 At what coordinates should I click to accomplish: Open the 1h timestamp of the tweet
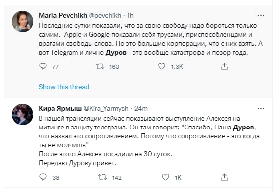click(x=130, y=16)
